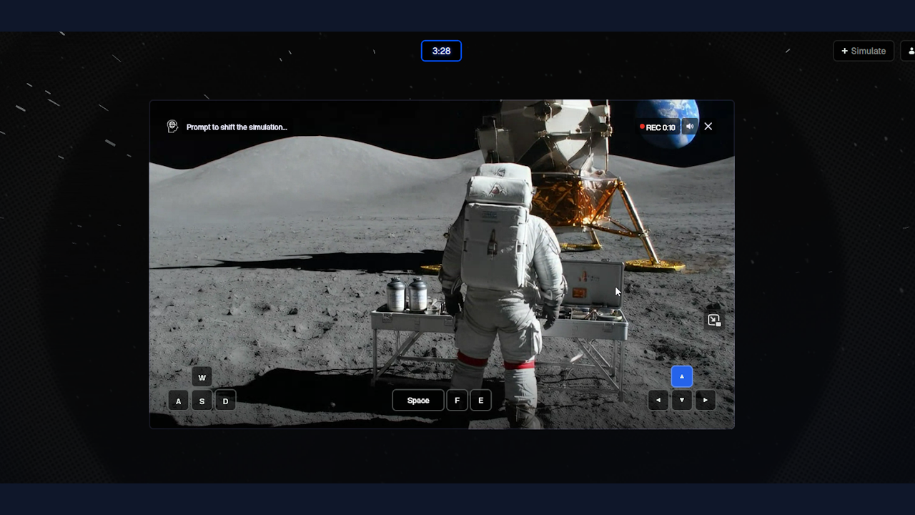Click the down arrow camera button

682,400
